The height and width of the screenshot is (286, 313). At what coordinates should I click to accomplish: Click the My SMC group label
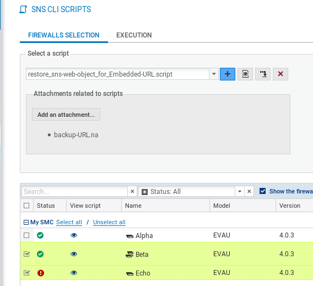coord(42,222)
